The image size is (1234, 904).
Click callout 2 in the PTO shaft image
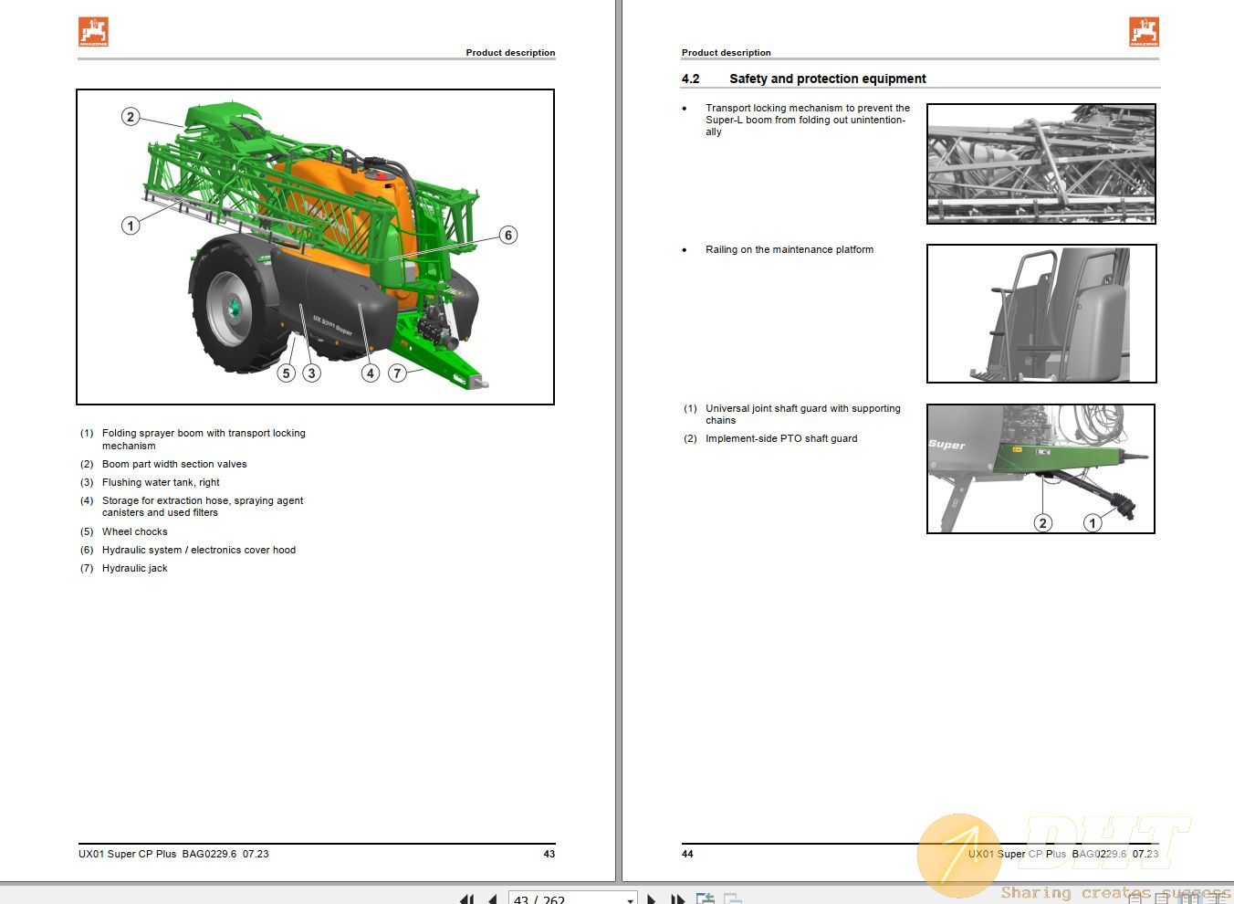1042,522
